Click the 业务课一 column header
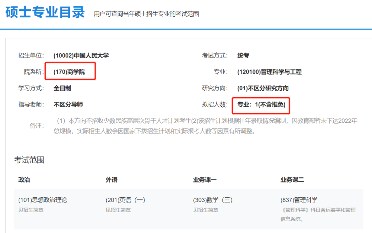 point(205,180)
